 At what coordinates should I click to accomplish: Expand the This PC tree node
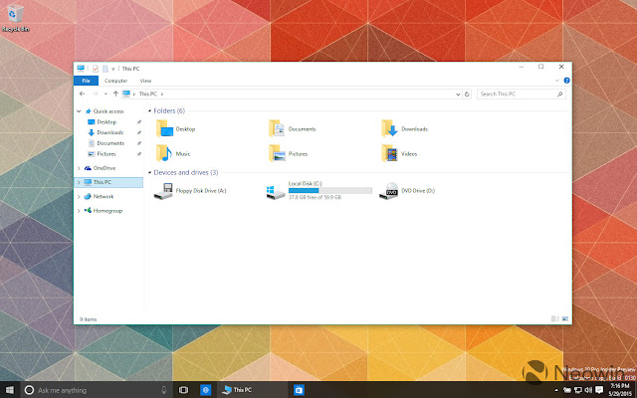tap(79, 182)
